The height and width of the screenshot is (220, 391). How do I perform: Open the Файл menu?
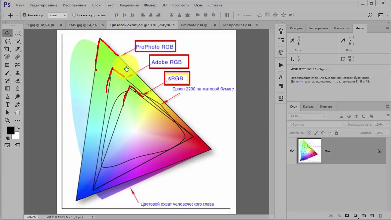click(20, 5)
